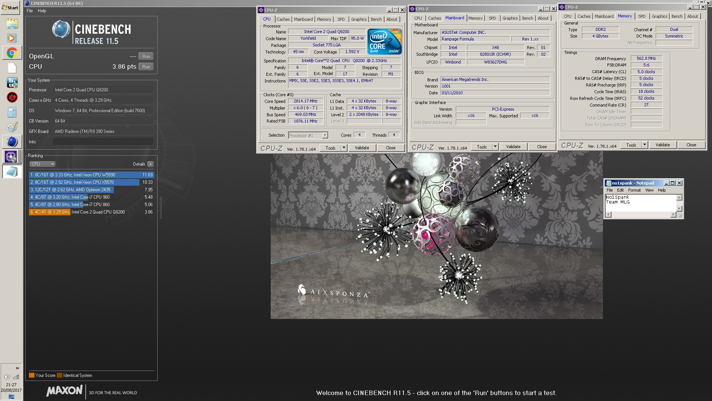
Task: Open the Ranking Details arrow button
Action: 150,164
